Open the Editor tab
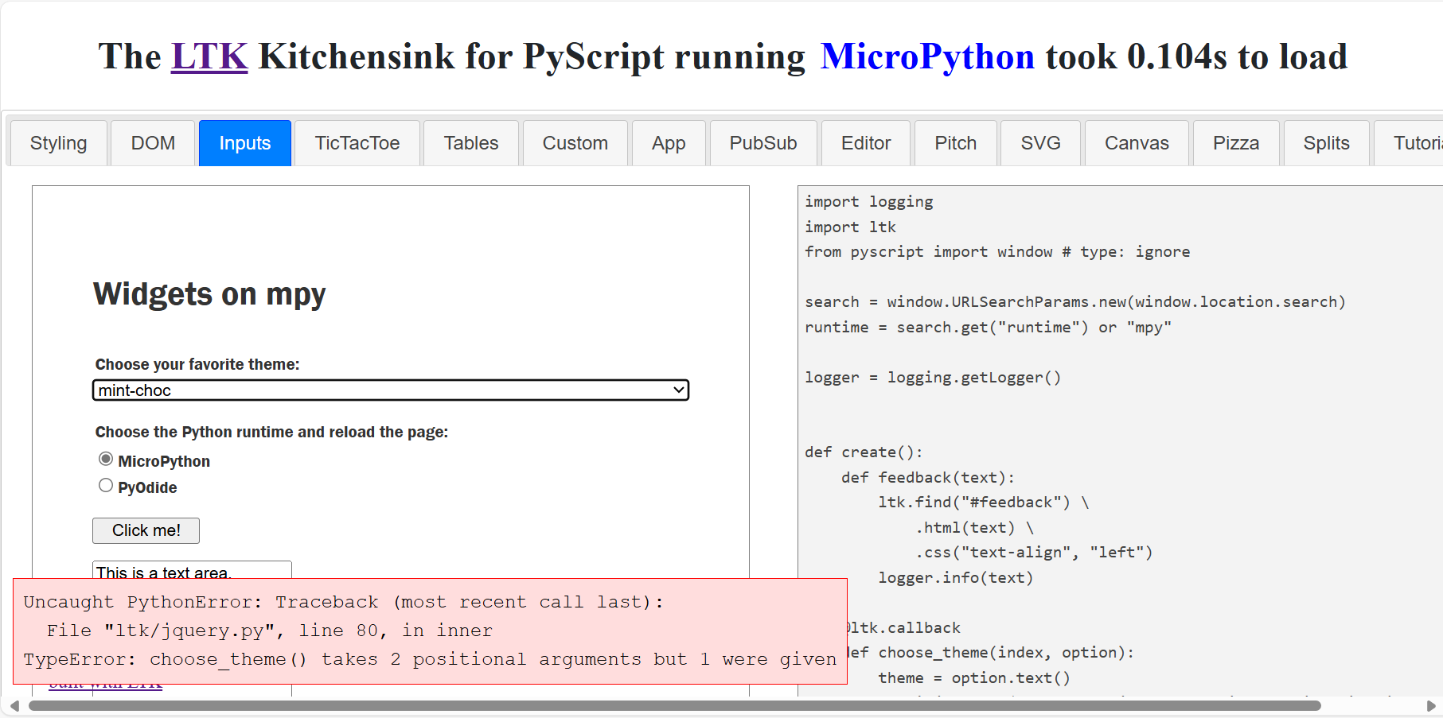 pos(865,143)
